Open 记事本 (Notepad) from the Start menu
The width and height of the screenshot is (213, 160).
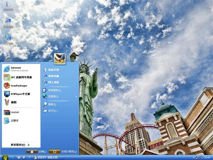[x=21, y=121]
